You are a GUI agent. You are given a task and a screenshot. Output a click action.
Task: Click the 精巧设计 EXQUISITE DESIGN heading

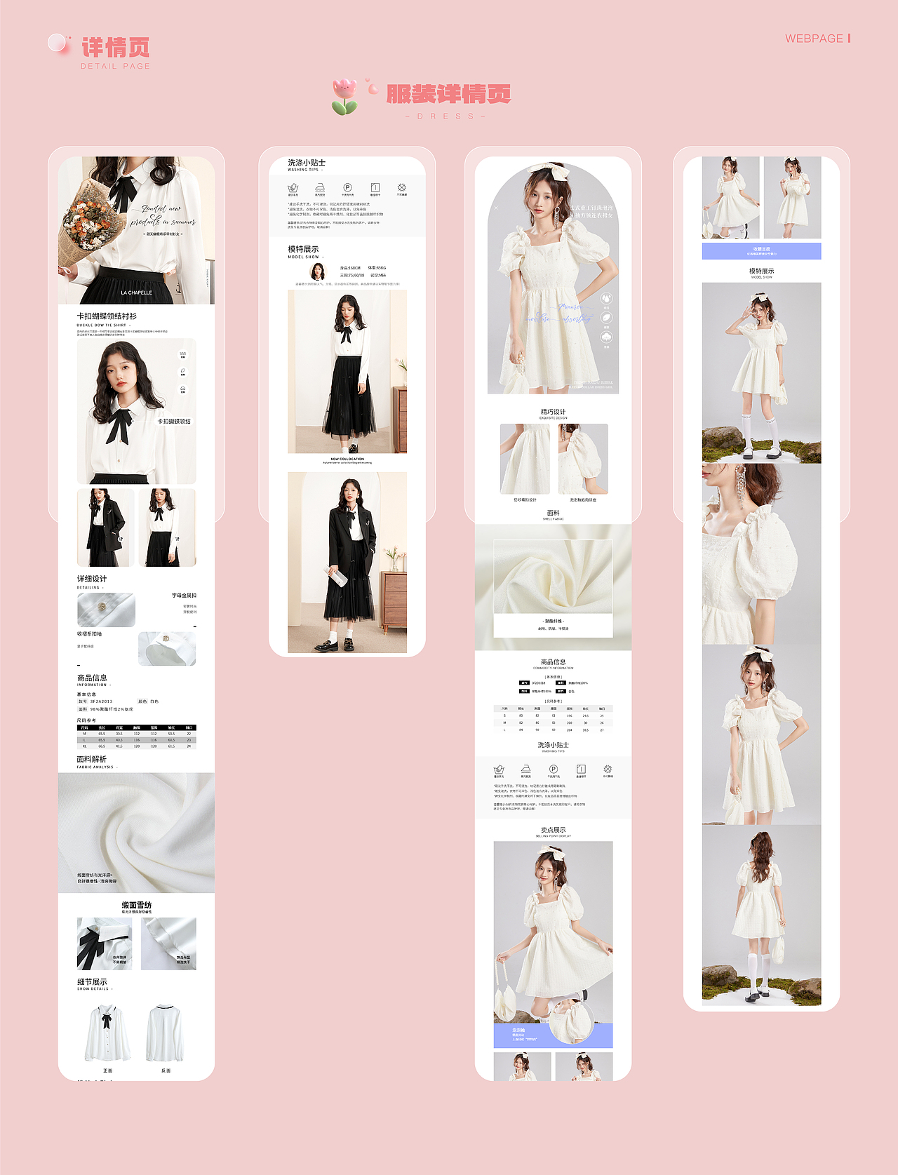tap(553, 414)
